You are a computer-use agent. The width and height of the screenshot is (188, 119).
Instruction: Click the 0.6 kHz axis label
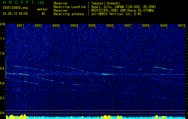(3, 113)
